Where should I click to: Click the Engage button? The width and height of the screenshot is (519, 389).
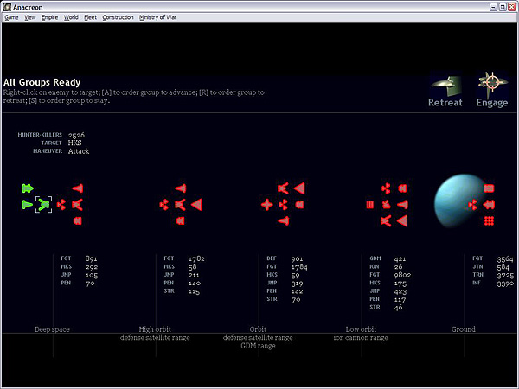pos(492,90)
